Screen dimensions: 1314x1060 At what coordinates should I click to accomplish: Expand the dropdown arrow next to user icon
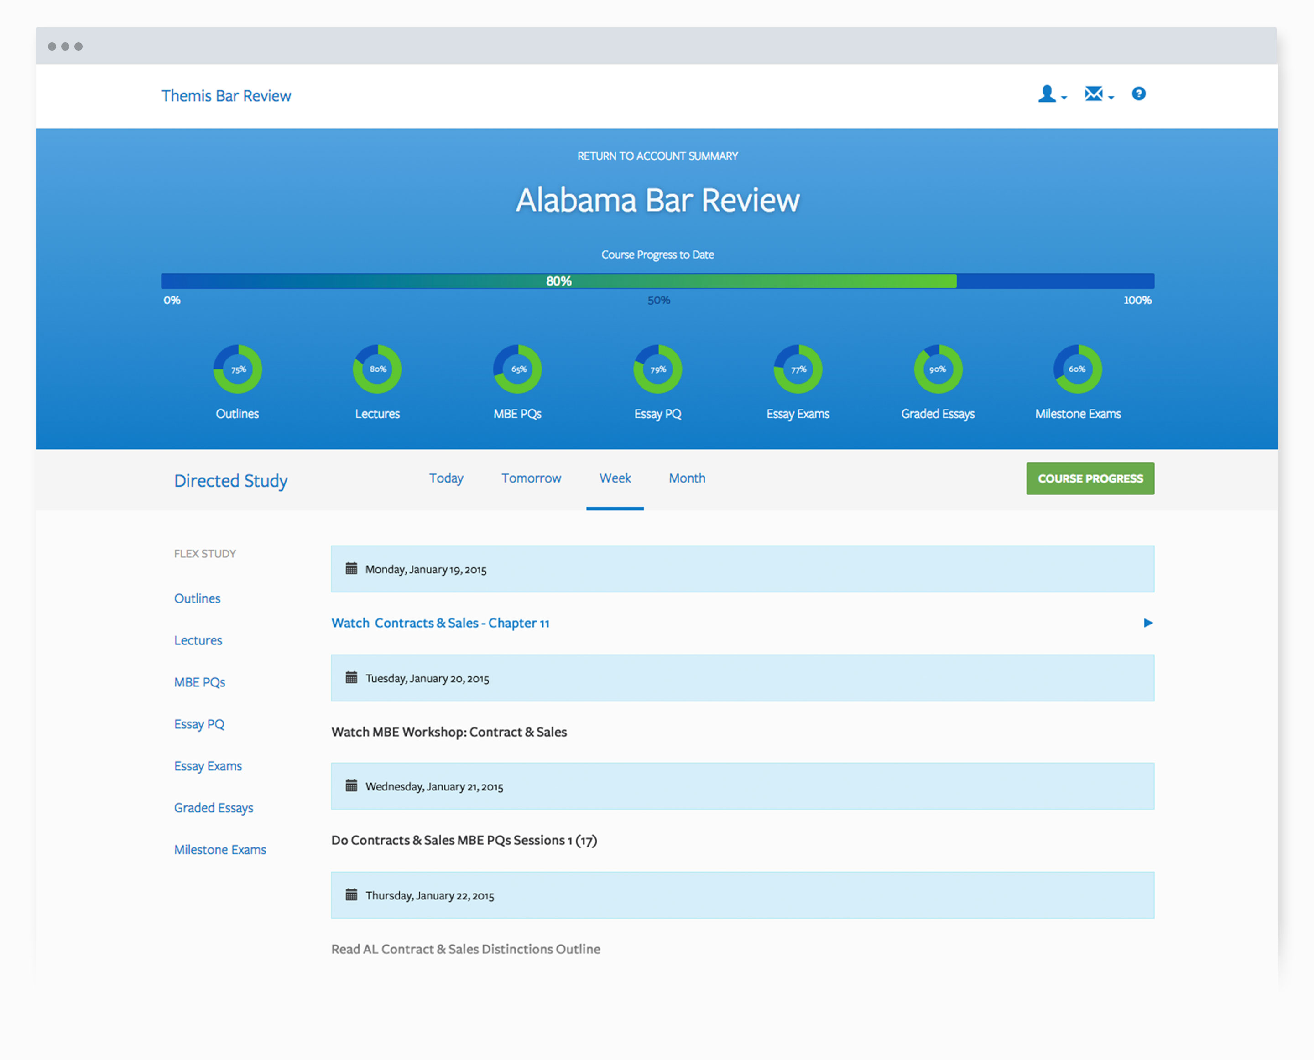click(1064, 98)
